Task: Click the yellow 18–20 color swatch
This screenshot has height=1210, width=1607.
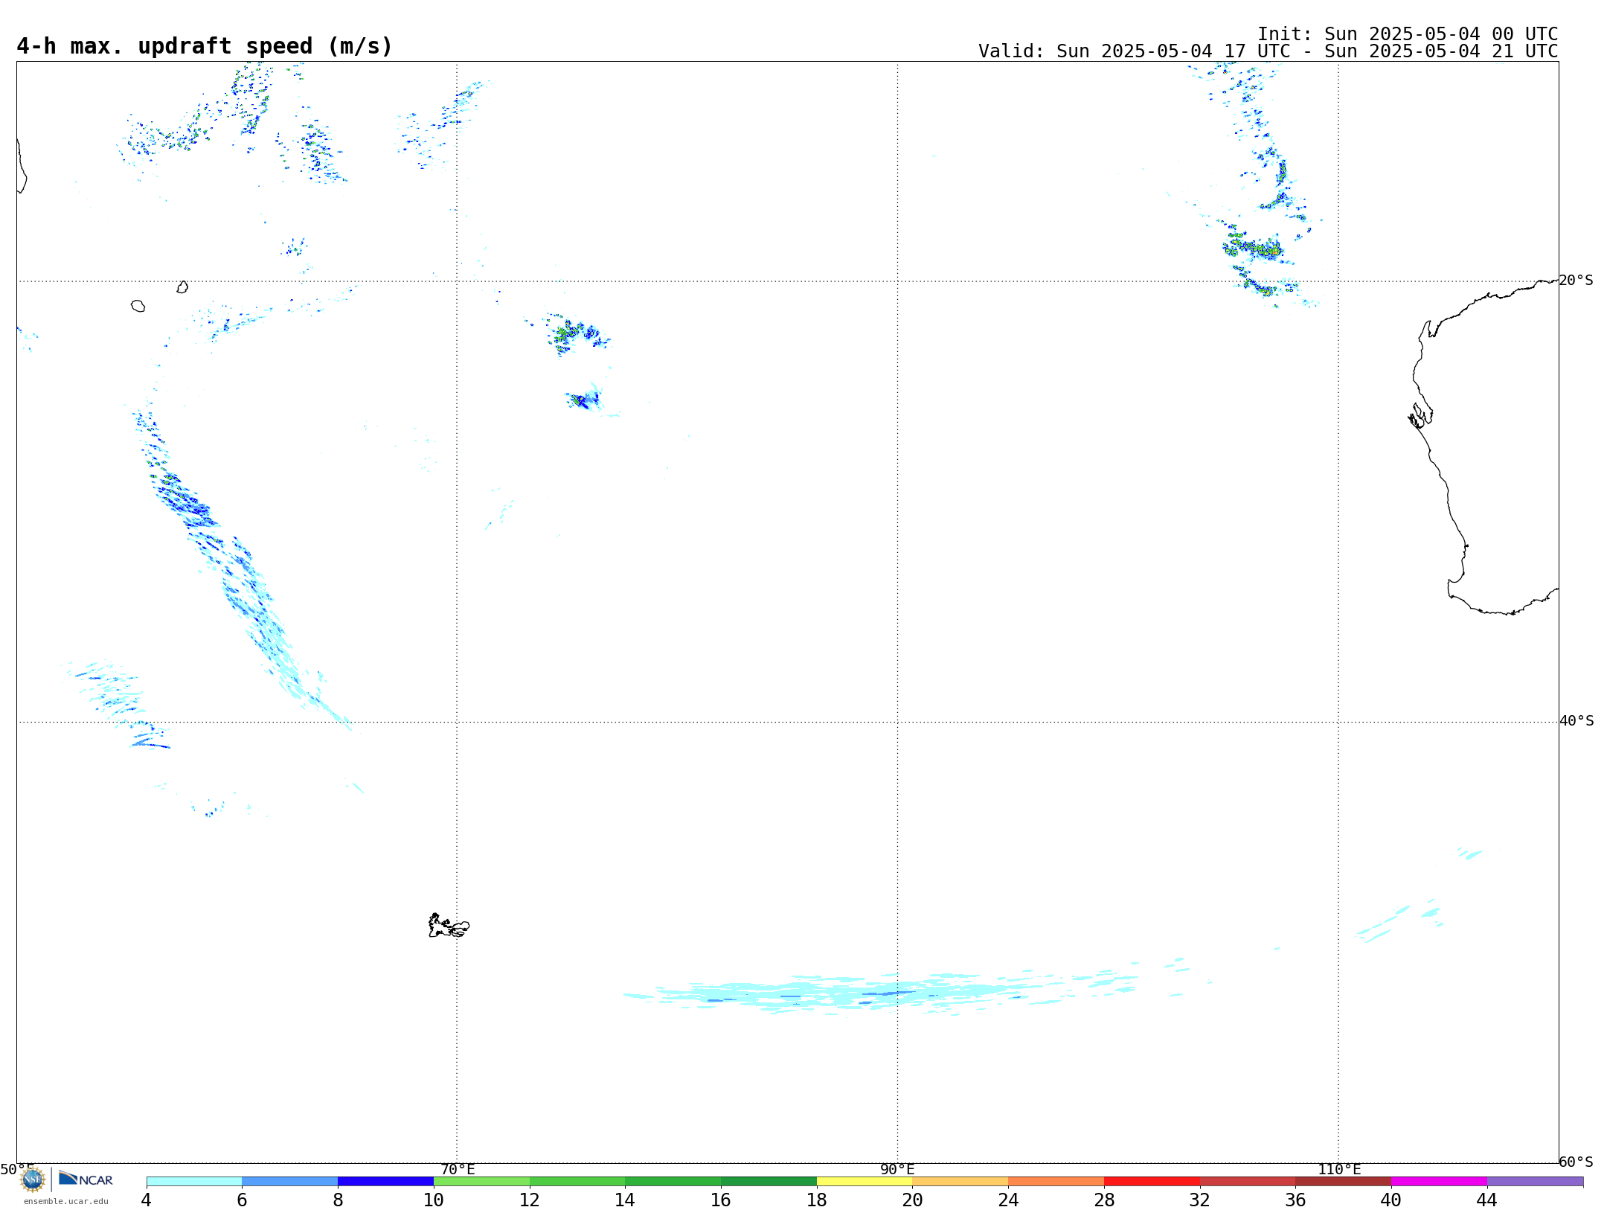Action: (x=865, y=1181)
